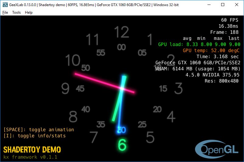The height and width of the screenshot is (162, 244).
Task: Click the minute marker 05 on clock
Action: [x=142, y=53]
